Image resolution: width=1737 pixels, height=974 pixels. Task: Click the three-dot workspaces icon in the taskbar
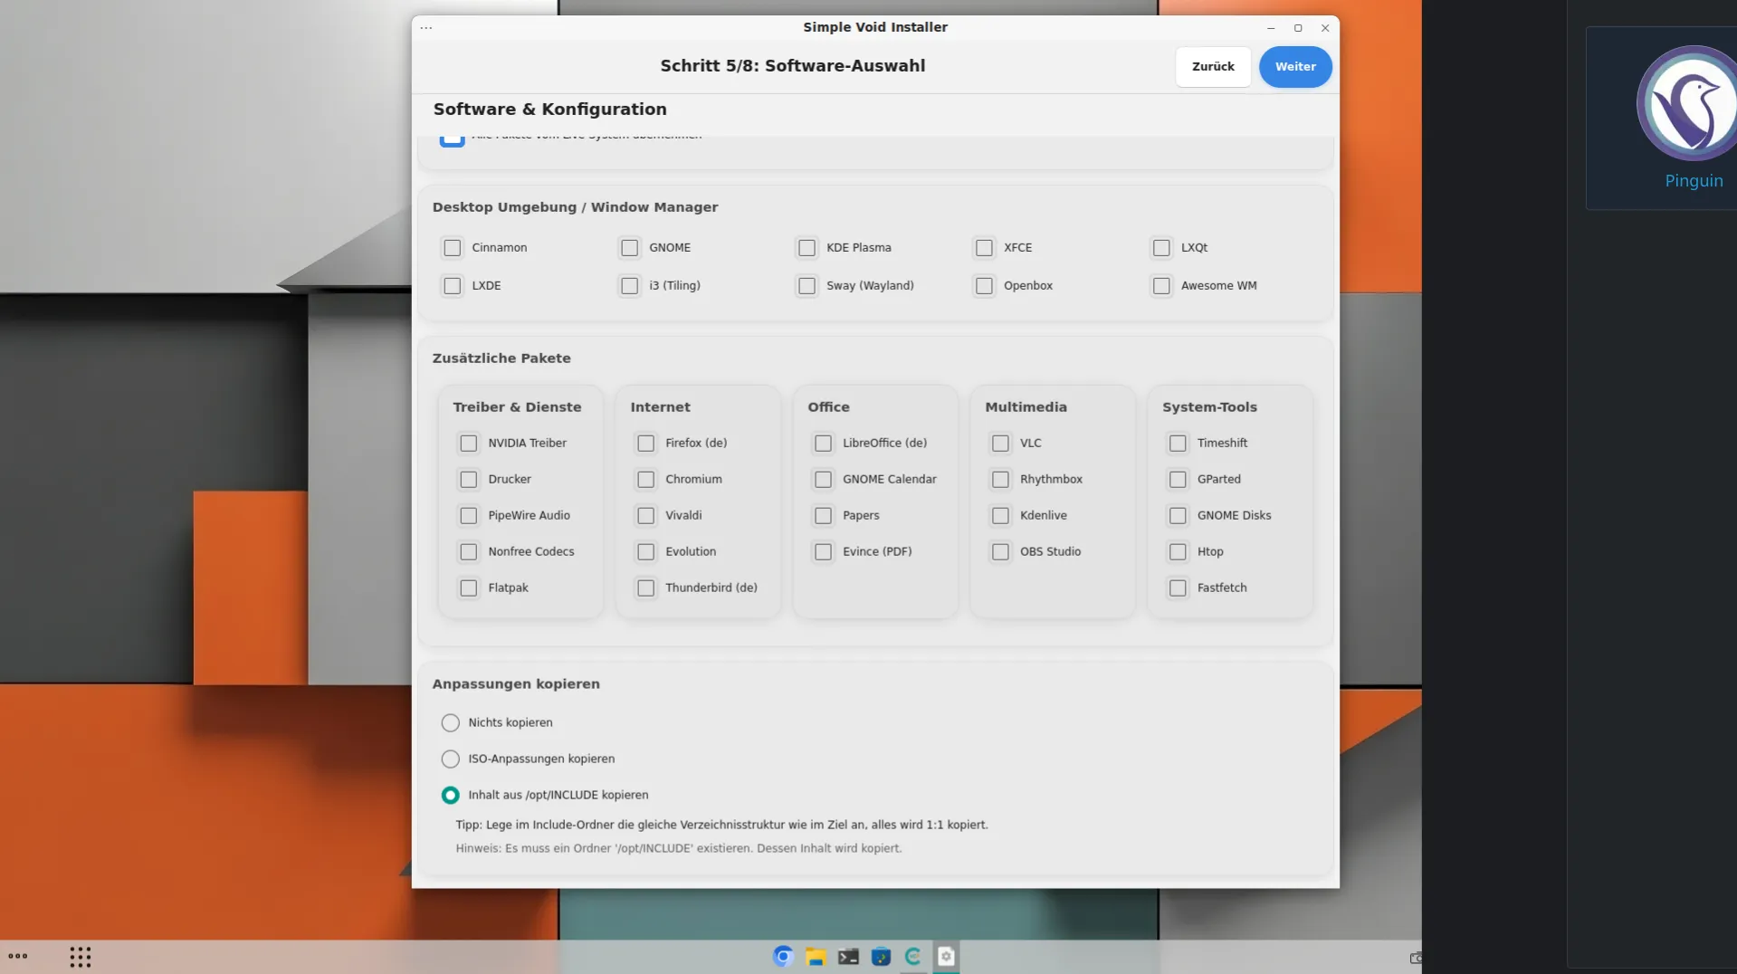click(18, 956)
